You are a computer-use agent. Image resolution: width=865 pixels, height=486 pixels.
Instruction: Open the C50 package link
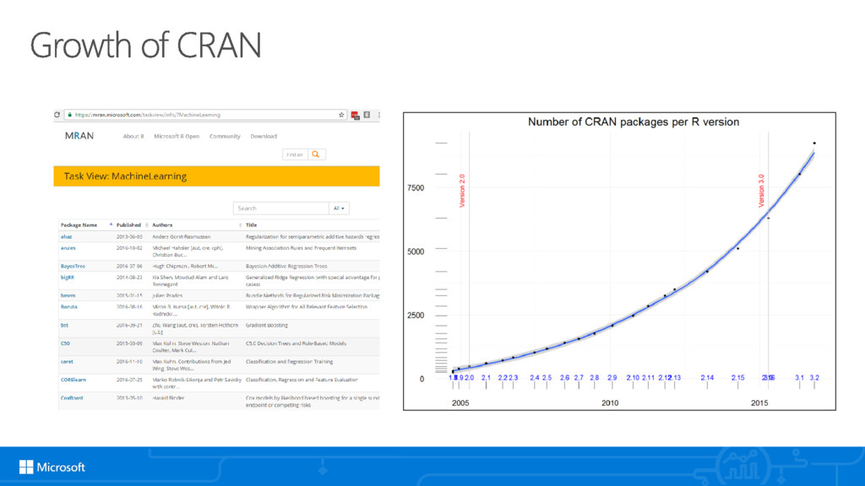point(65,343)
